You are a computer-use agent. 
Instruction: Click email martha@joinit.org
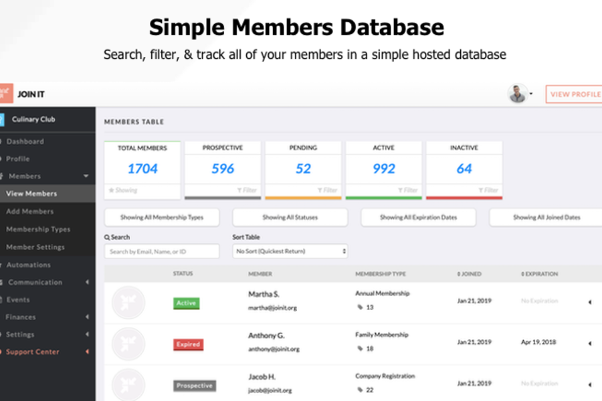click(x=273, y=307)
